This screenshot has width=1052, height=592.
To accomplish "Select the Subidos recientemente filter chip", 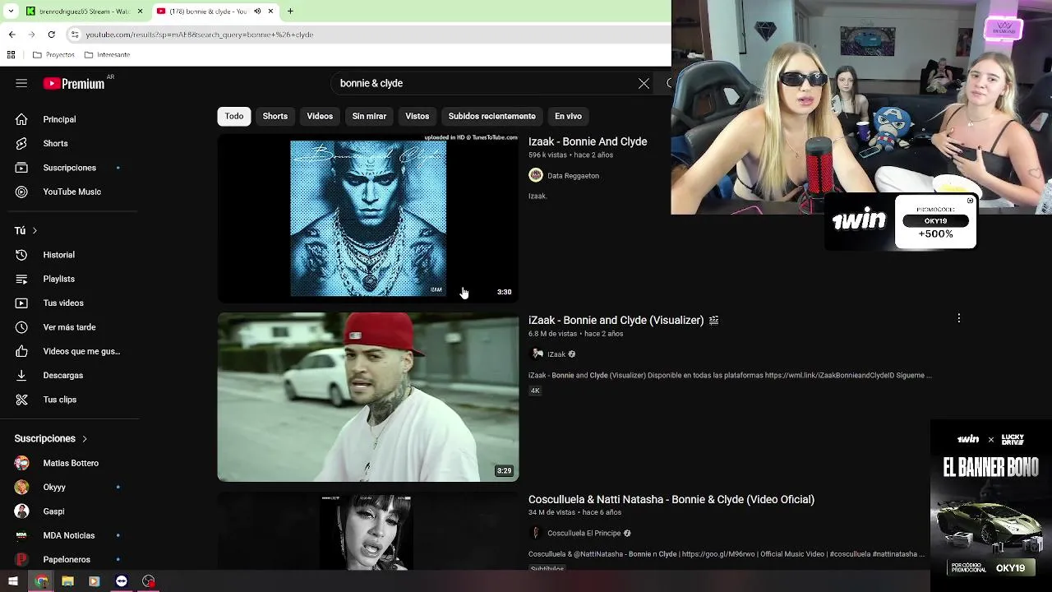I will (x=491, y=116).
